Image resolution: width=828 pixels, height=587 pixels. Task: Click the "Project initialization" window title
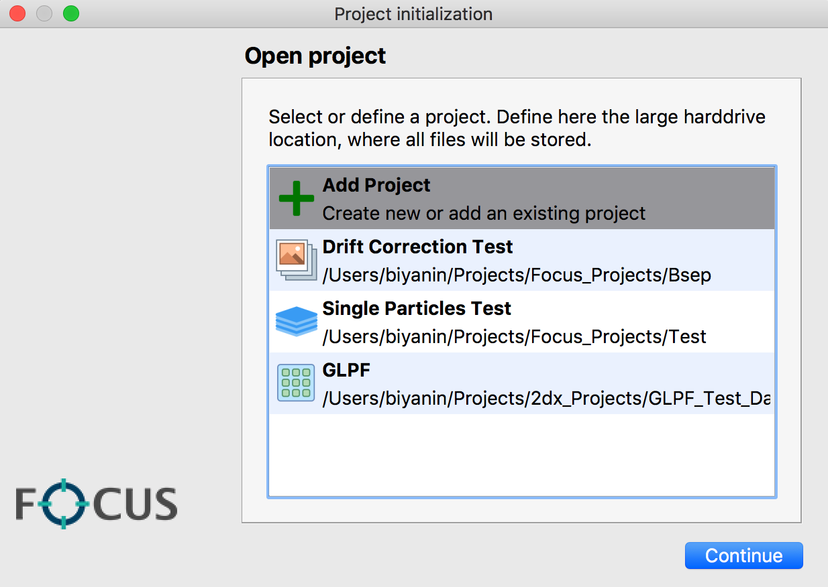pyautogui.click(x=413, y=13)
